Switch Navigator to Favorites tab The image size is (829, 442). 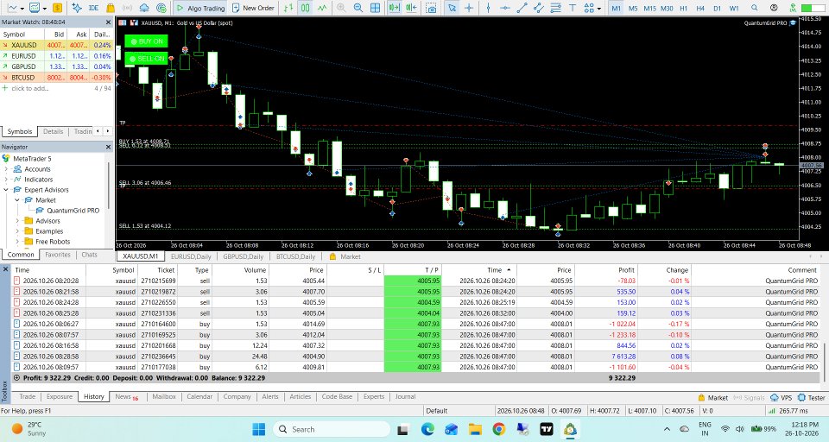(x=58, y=255)
